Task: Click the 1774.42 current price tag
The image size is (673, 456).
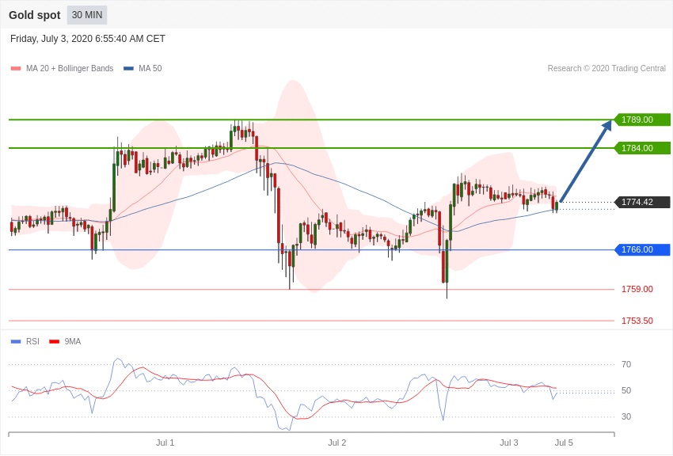Action: click(642, 202)
